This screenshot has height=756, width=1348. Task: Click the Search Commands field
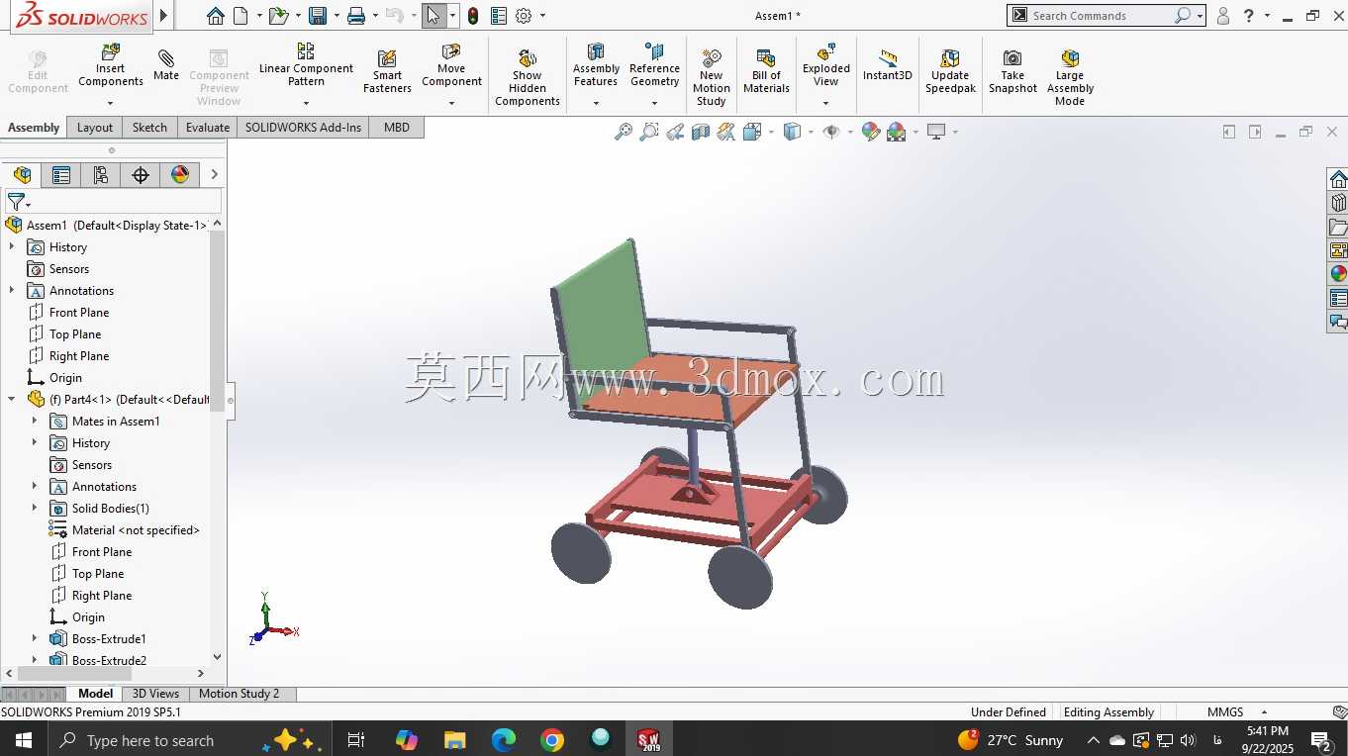1101,16
